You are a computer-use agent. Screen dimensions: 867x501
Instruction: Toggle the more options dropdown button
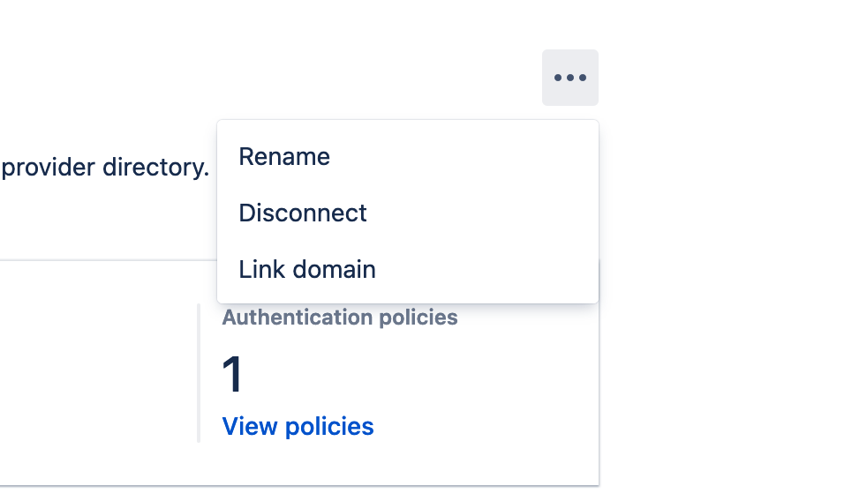[x=569, y=78]
